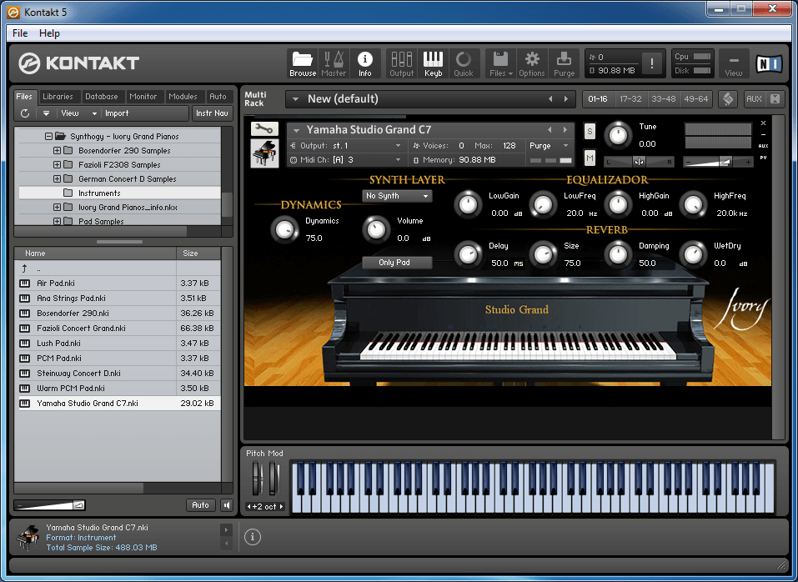This screenshot has width=798, height=582.
Task: Switch to the Monitor tab
Action: click(x=143, y=97)
